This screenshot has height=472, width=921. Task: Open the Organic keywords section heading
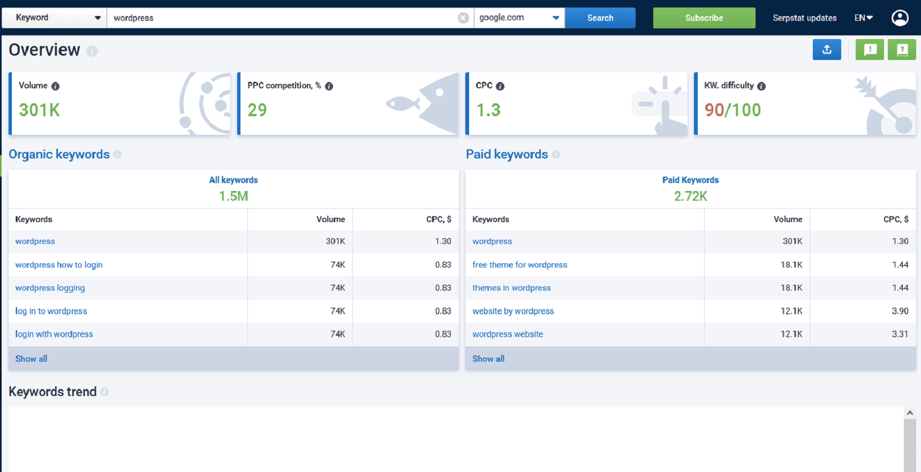pyautogui.click(x=59, y=154)
